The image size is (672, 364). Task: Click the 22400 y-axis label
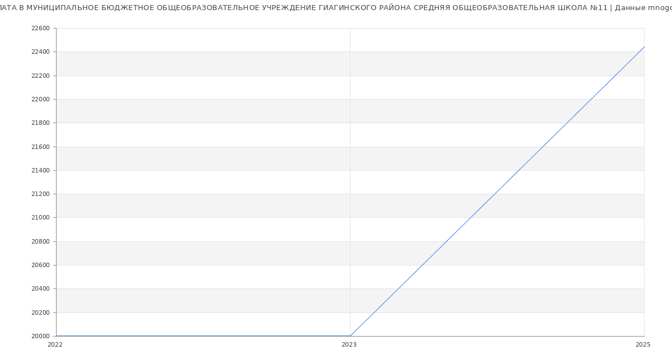(x=40, y=52)
